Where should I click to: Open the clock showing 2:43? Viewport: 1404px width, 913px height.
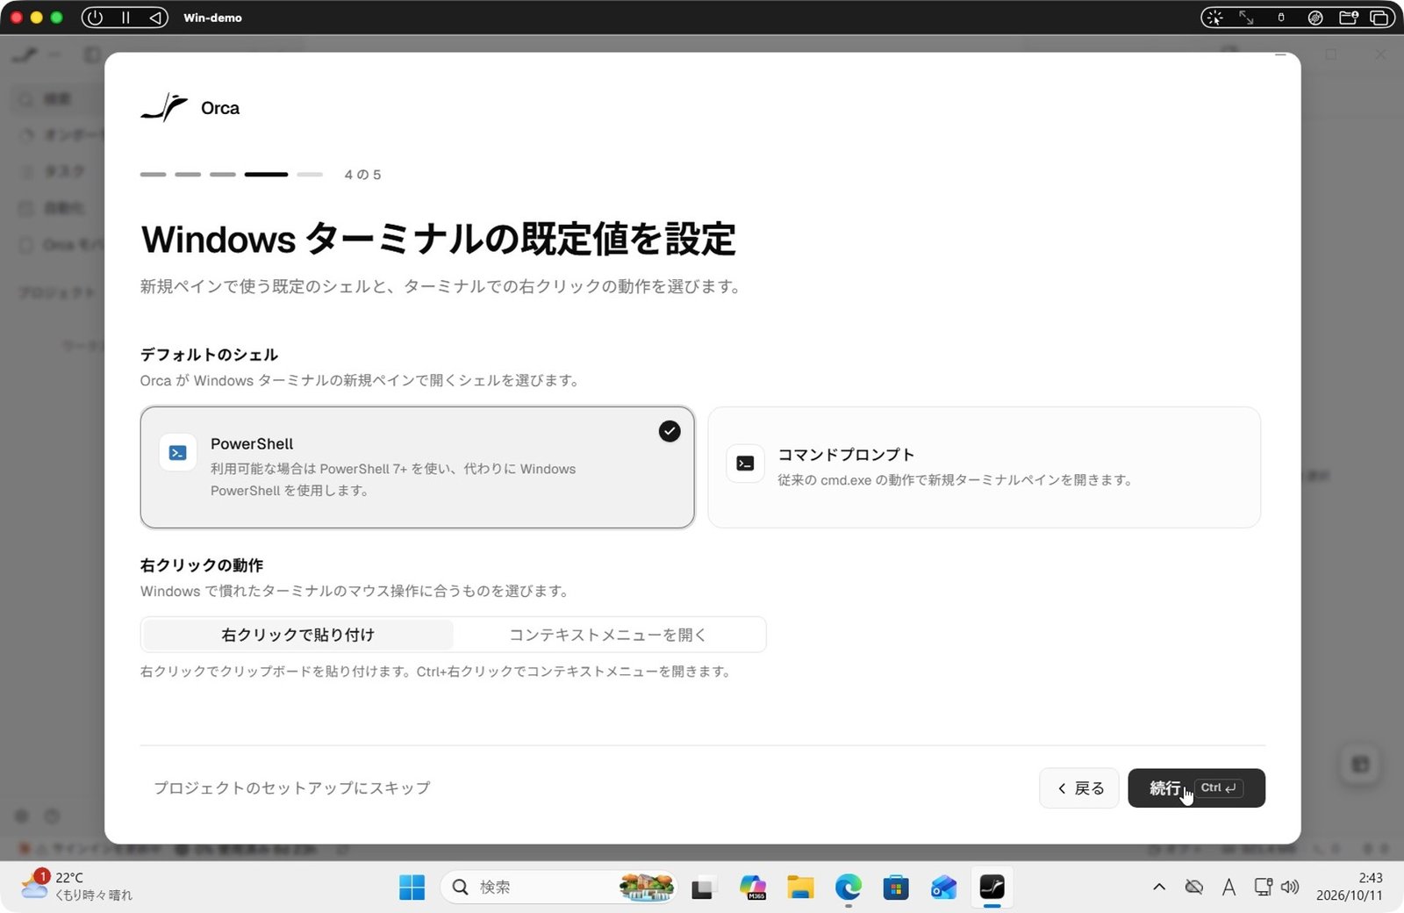coord(1350,887)
